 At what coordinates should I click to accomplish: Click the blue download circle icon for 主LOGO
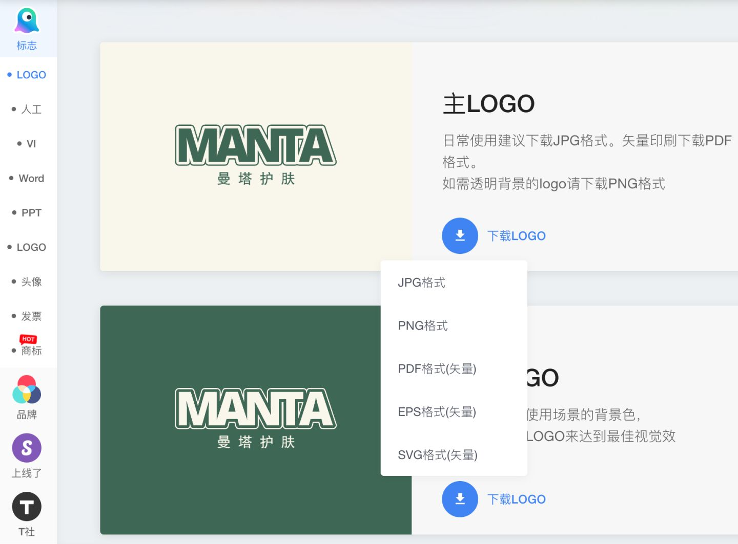pyautogui.click(x=460, y=235)
